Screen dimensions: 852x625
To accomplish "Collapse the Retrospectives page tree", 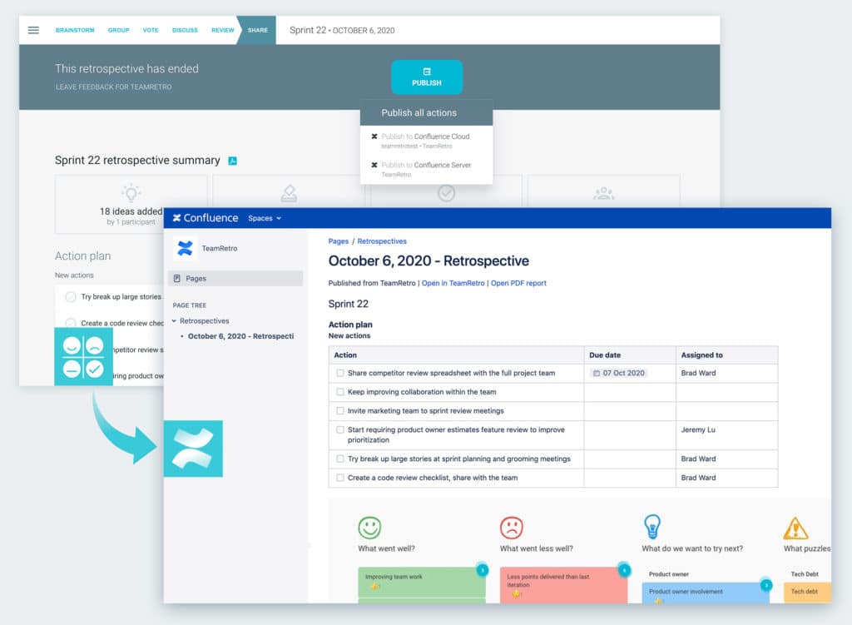I will tap(172, 320).
